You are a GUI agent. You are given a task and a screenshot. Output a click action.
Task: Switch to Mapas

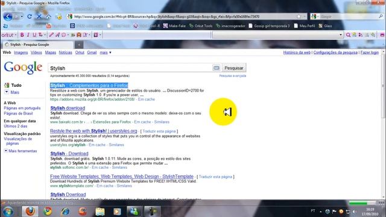(x=51, y=52)
